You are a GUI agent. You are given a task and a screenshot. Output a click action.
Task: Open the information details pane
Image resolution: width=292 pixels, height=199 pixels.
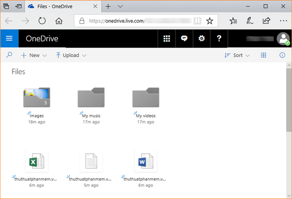click(x=282, y=55)
